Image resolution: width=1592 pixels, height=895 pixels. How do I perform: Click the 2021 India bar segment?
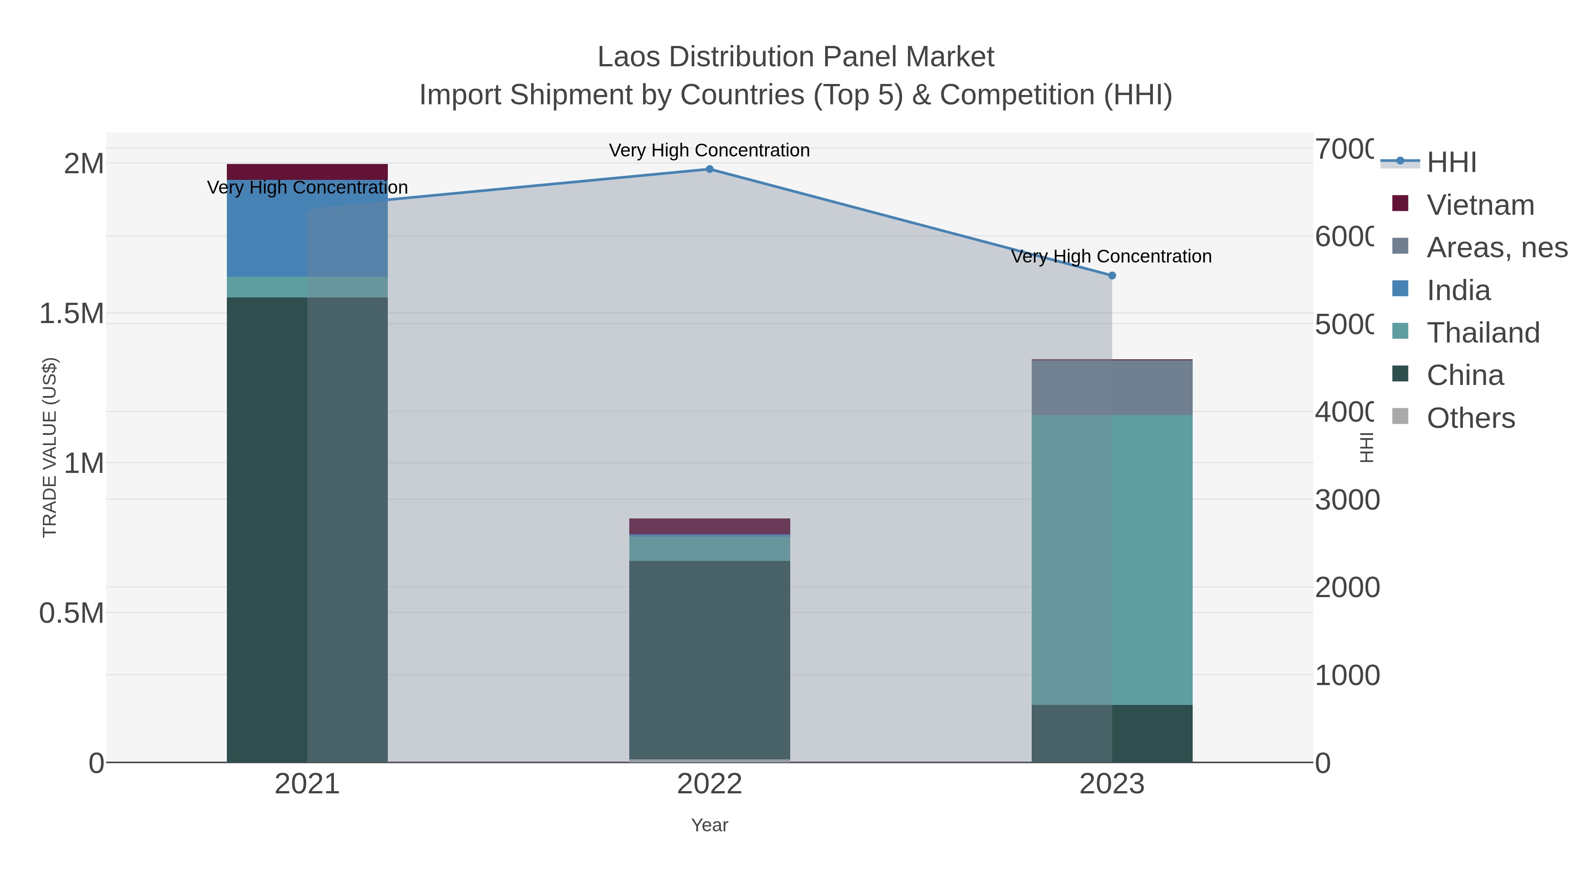[x=307, y=229]
